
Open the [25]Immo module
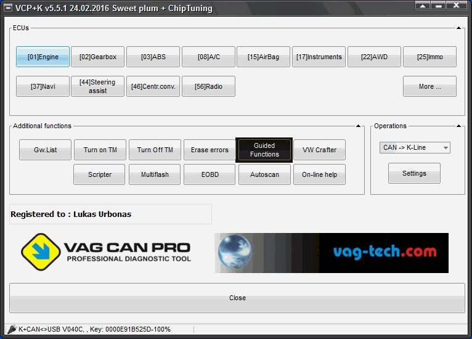429,57
